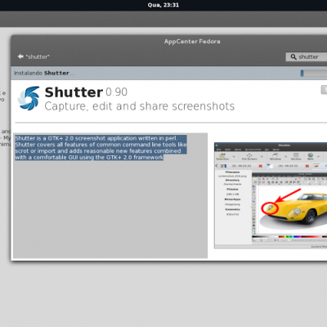Viewport: 327px width, 327px height.
Task: Focus the search field containing "shutter"
Action: [x=307, y=56]
